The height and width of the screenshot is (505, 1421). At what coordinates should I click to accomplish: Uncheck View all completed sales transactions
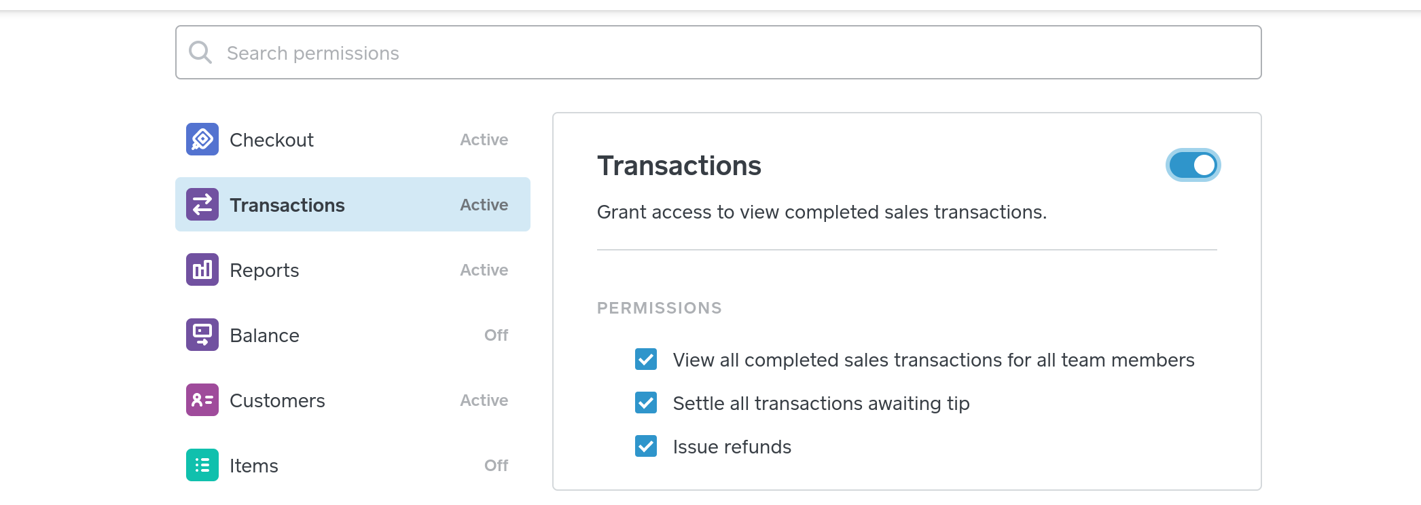pyautogui.click(x=646, y=359)
